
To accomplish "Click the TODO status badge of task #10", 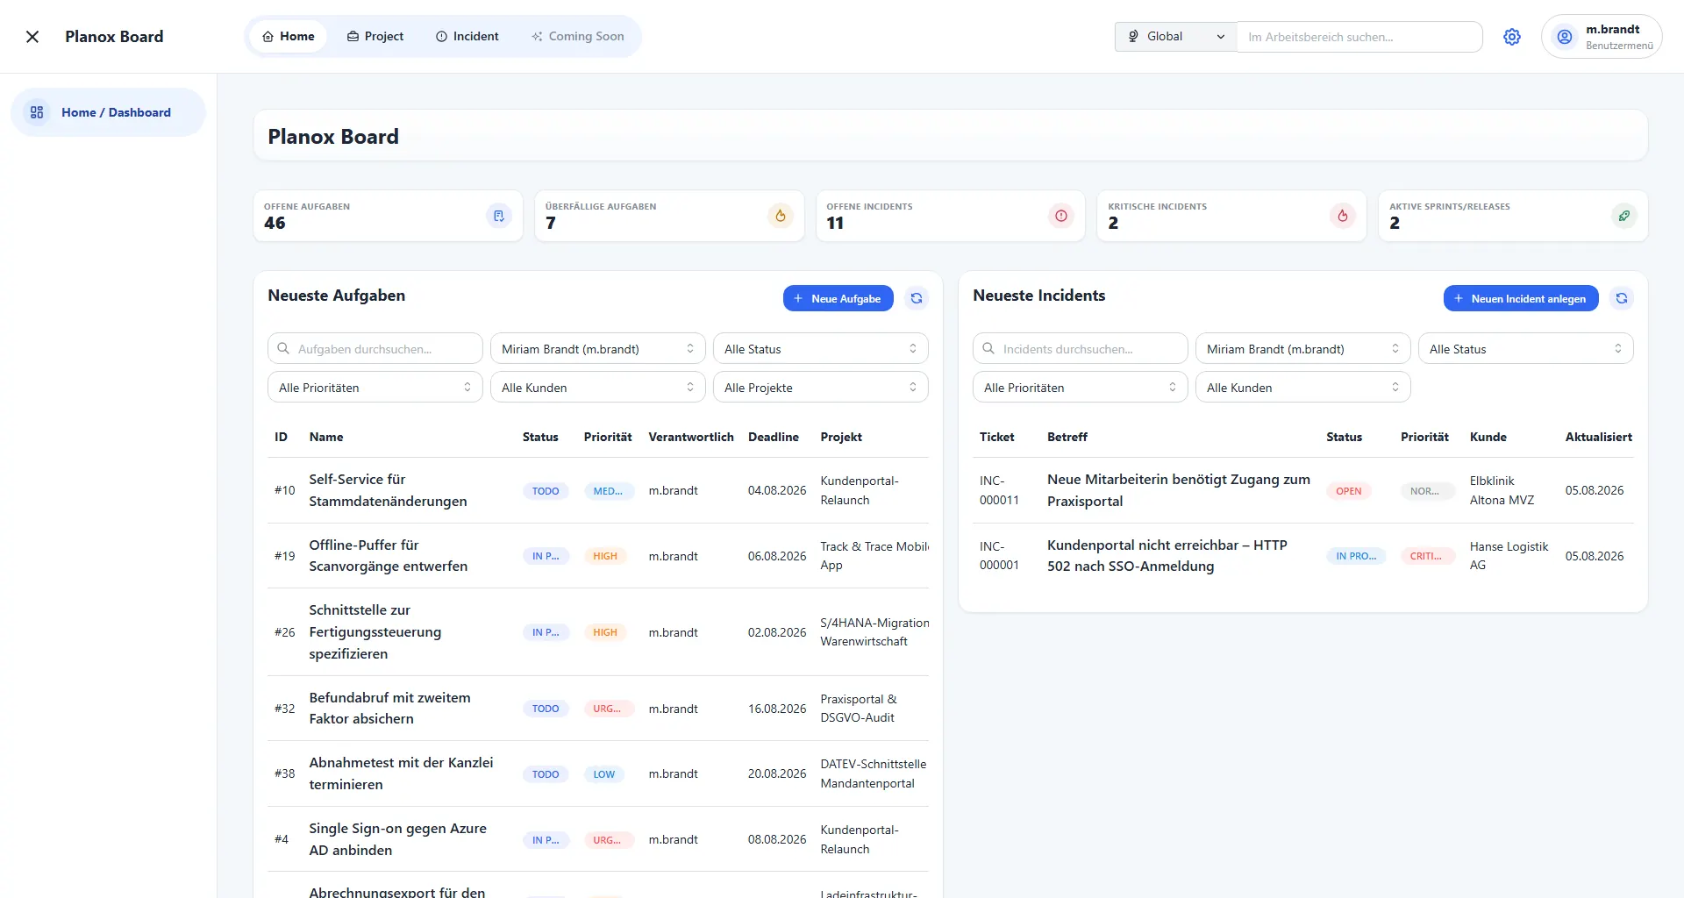I will pos(546,491).
